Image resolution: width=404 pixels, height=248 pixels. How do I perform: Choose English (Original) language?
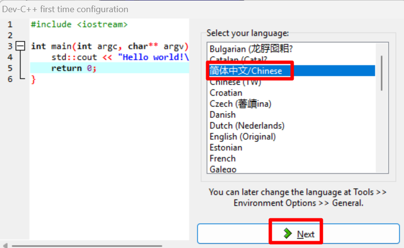tap(291, 137)
